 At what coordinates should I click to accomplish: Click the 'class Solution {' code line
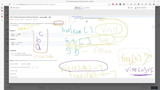77,16
